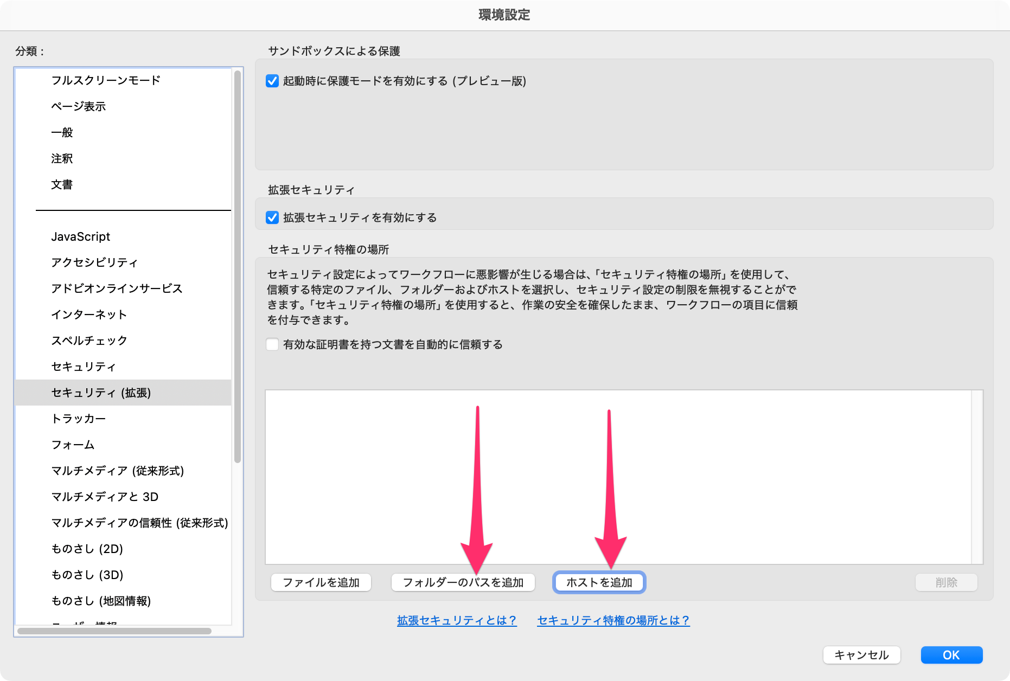The image size is (1010, 681).
Task: Select JavaScript in the category list
Action: tap(80, 236)
